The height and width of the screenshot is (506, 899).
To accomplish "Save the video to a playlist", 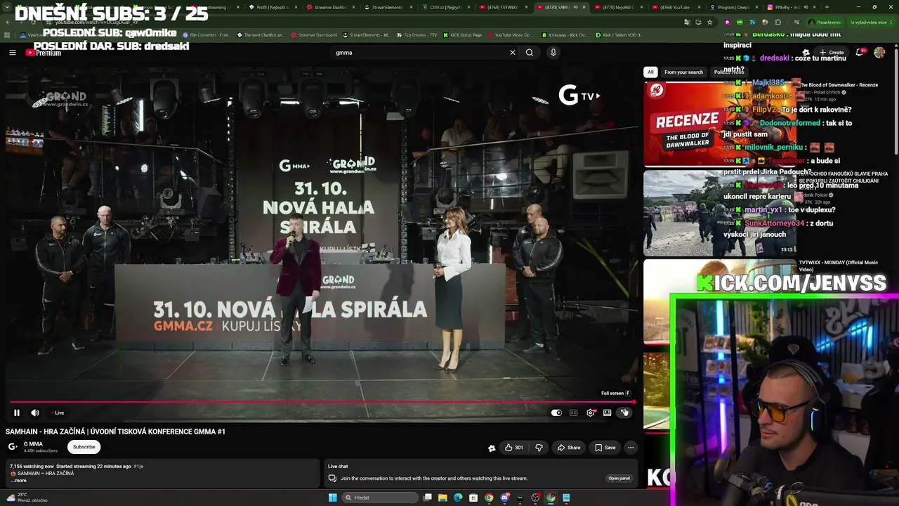I will point(605,448).
